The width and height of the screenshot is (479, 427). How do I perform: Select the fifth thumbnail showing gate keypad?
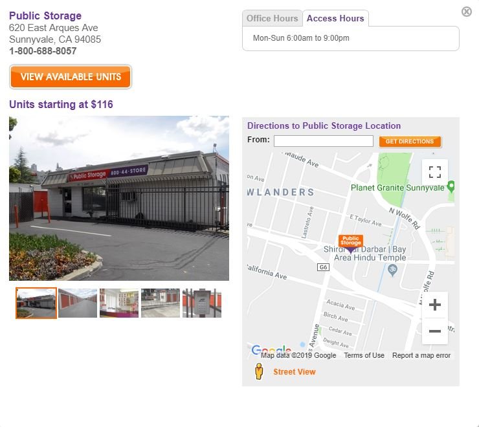click(202, 303)
